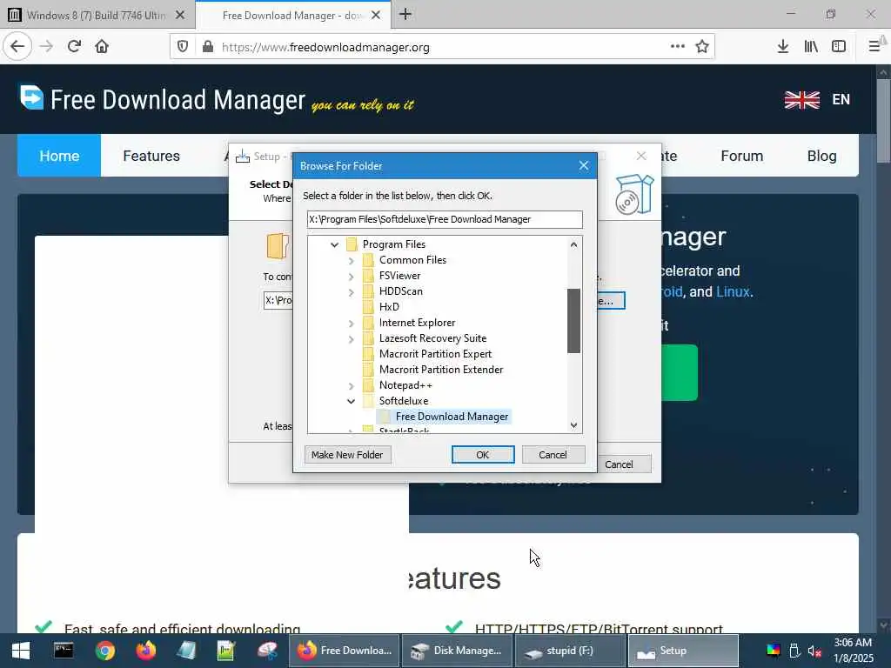This screenshot has width=891, height=668.
Task: Select the Free Download Manager folder
Action: point(452,417)
